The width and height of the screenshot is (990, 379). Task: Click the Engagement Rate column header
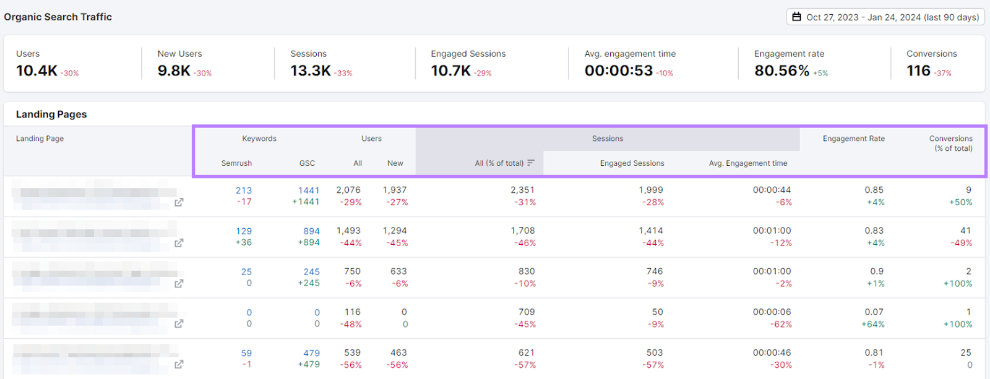853,138
